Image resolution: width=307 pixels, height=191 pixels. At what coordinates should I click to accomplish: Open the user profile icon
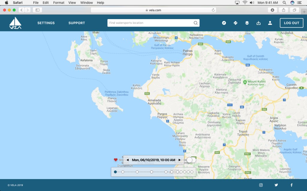(270, 23)
